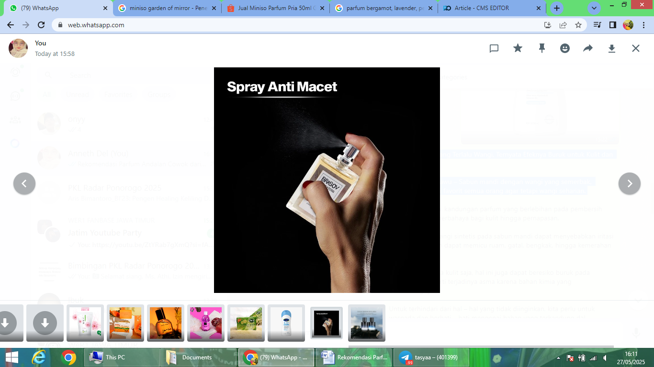Select the white and blue lotion bottle thumbnail
Viewport: 654px width, 367px height.
[x=286, y=323]
